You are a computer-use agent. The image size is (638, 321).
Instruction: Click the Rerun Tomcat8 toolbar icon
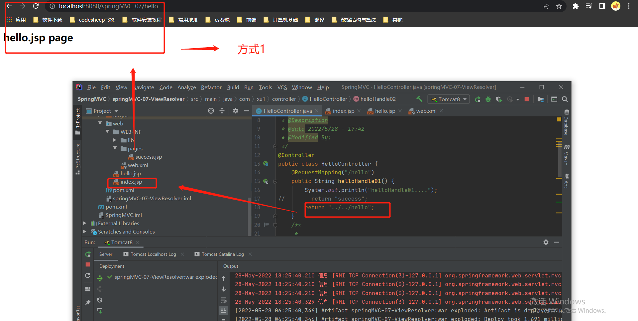click(478, 99)
